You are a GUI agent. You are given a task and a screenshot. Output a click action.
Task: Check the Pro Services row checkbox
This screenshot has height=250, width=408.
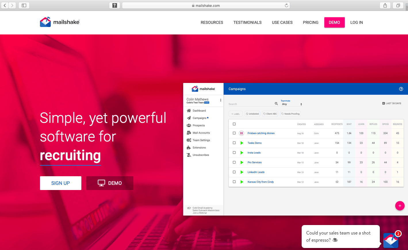click(x=234, y=162)
